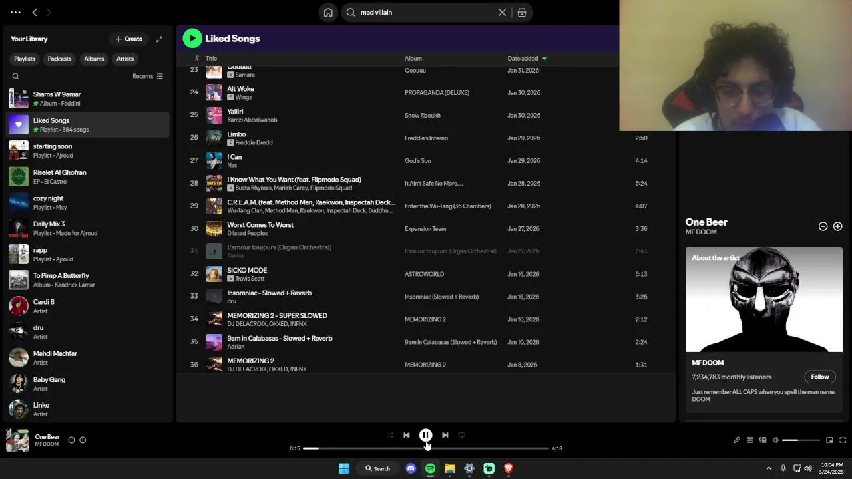Search within Your Library
The width and height of the screenshot is (852, 479).
15,76
